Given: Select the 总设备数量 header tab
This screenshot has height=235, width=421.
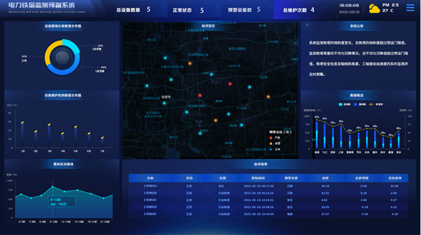Looking at the screenshot, I should 133,10.
